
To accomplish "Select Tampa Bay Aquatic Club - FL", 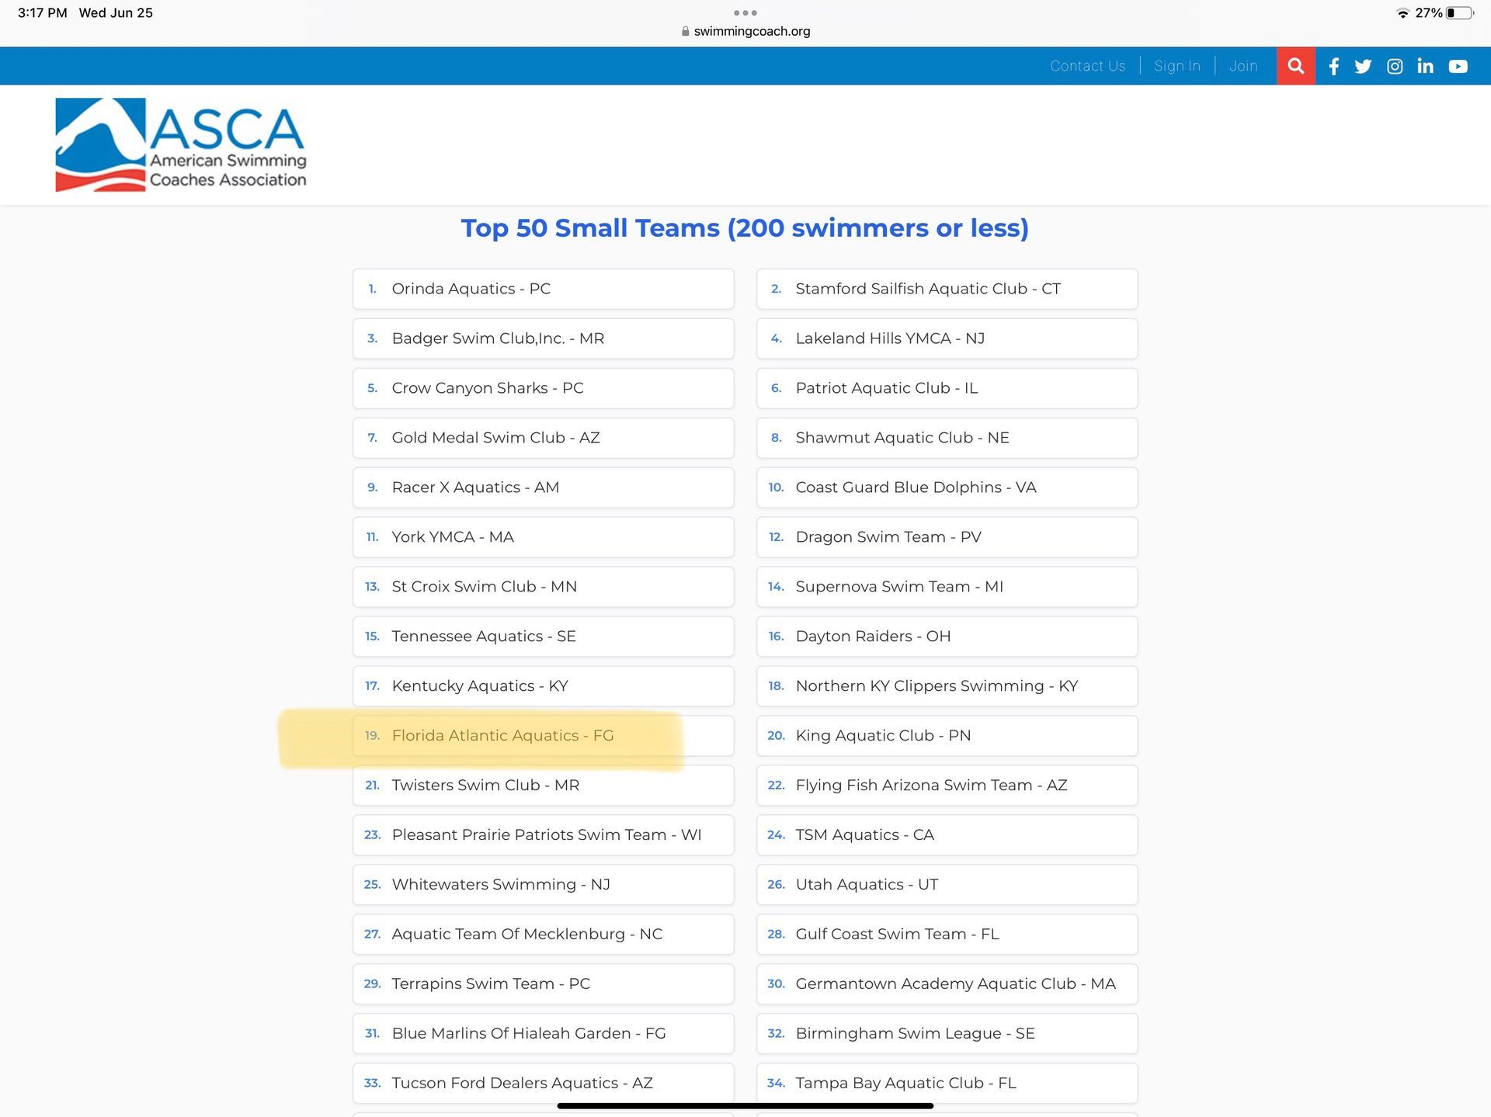I will click(947, 1084).
